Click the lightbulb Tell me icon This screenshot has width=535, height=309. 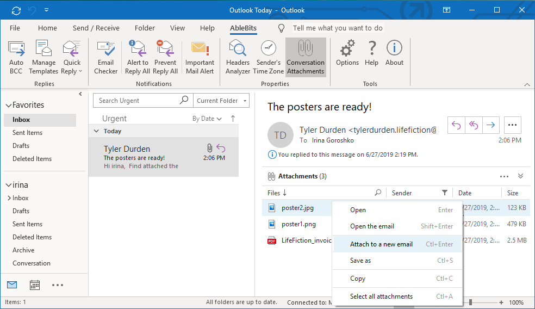[281, 28]
